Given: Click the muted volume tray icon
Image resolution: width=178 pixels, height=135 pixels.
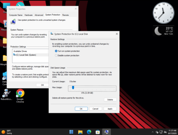Looking at the screenshot, I should [x=165, y=132].
